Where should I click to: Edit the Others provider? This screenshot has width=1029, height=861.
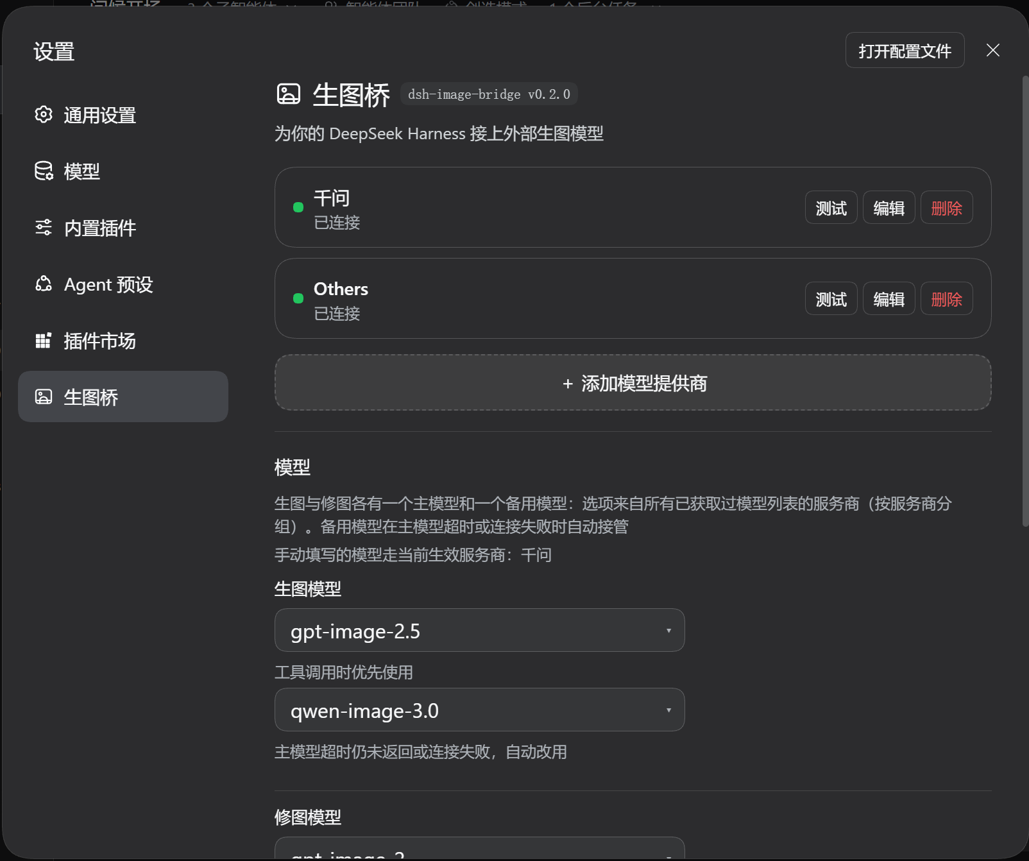[889, 299]
